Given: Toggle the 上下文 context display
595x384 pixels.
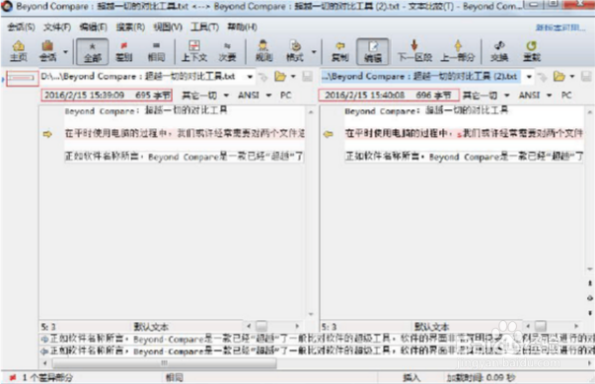Looking at the screenshot, I should [194, 51].
